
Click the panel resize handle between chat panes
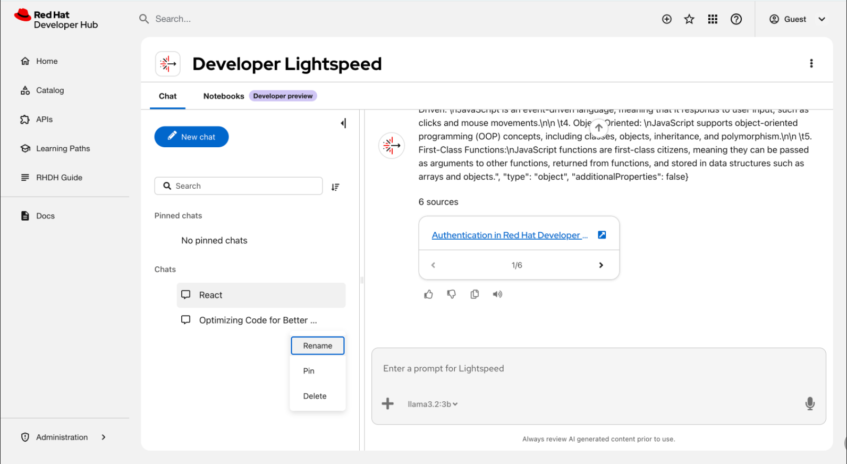click(x=362, y=280)
